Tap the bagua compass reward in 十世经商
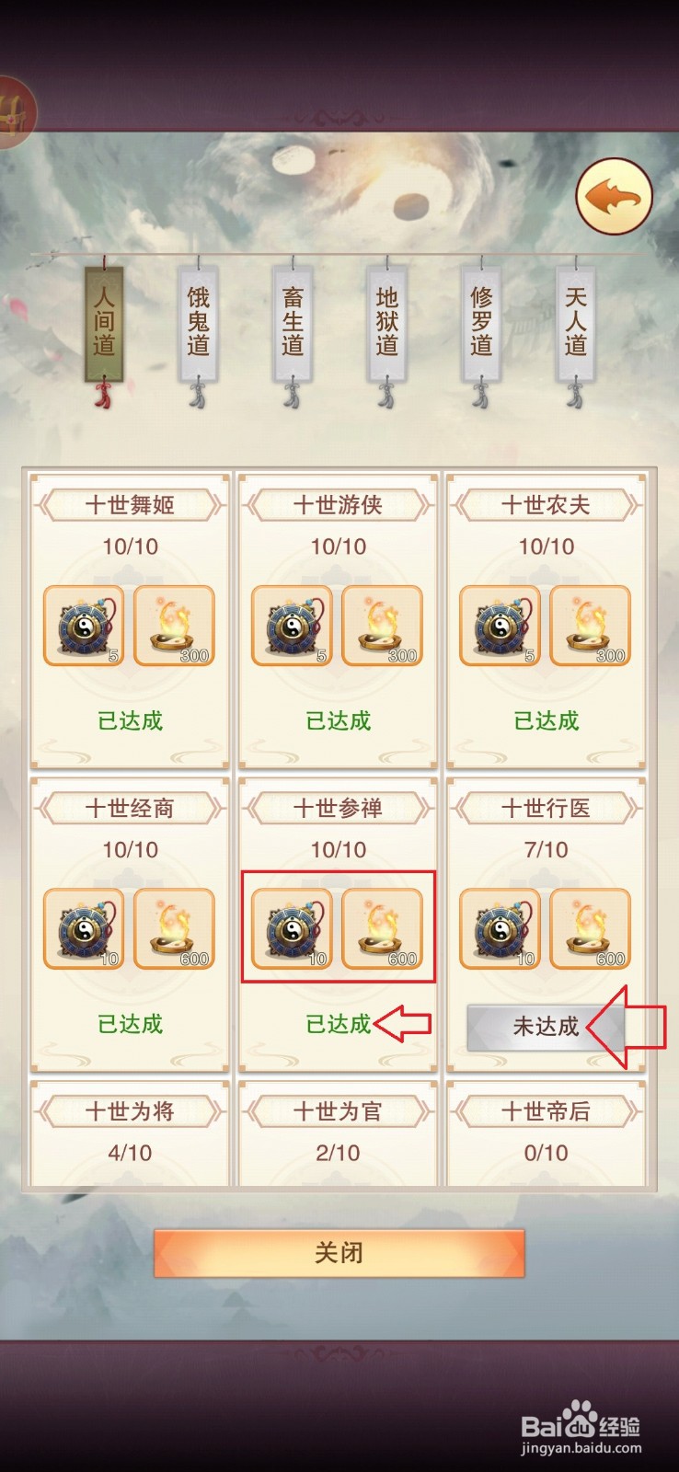Screen dimensions: 679x1472 coord(84,929)
